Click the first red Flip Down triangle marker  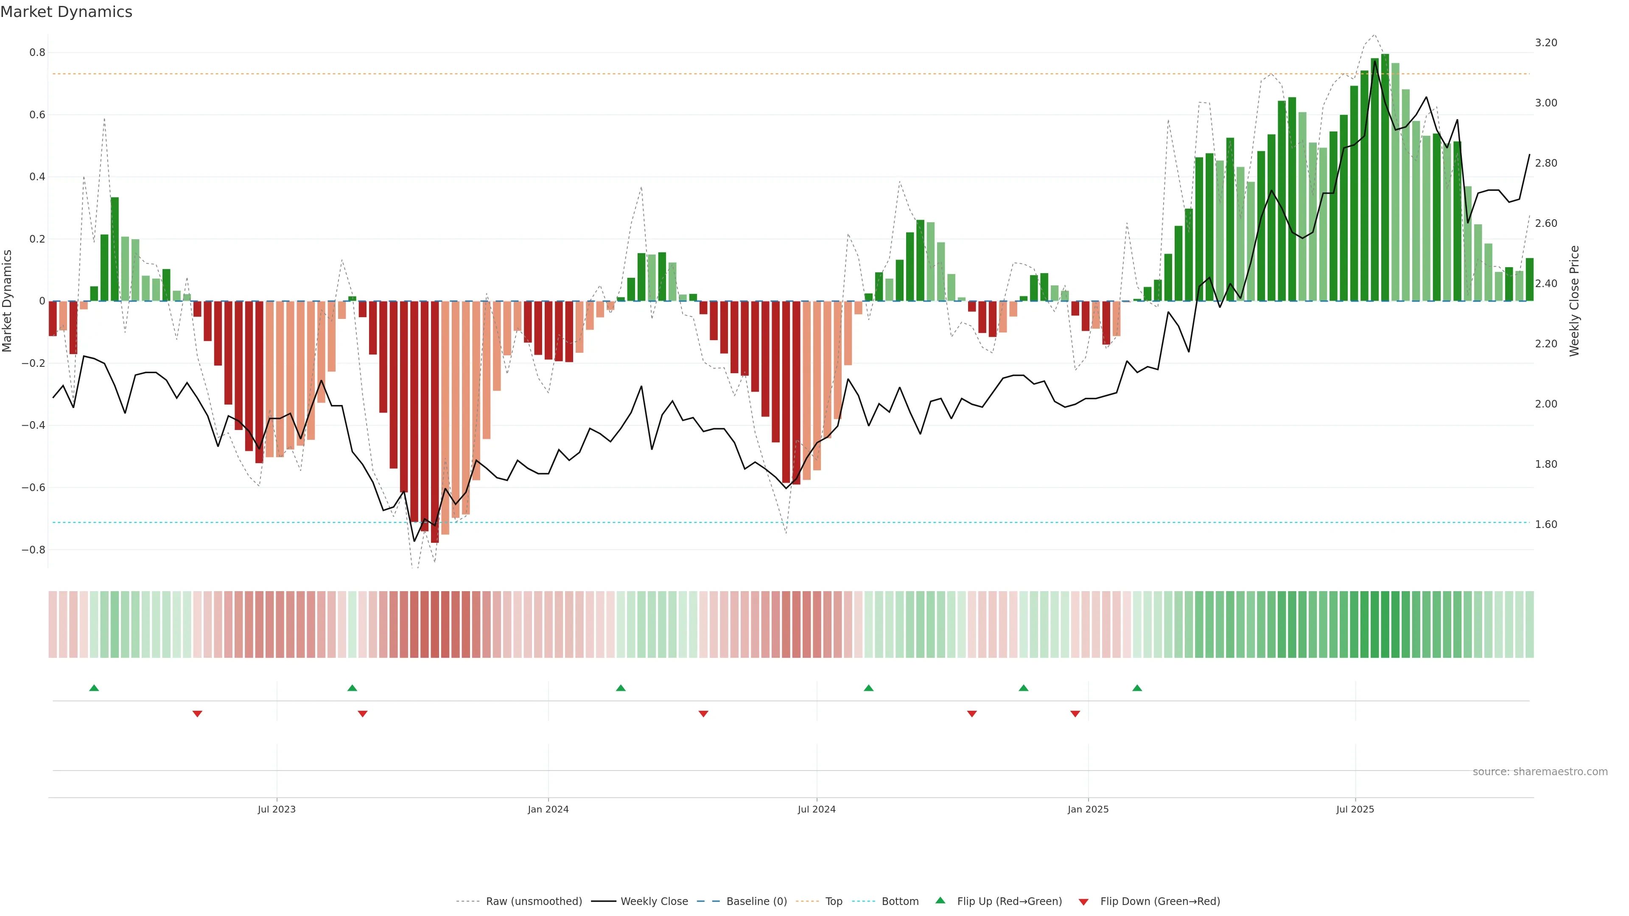click(x=197, y=714)
